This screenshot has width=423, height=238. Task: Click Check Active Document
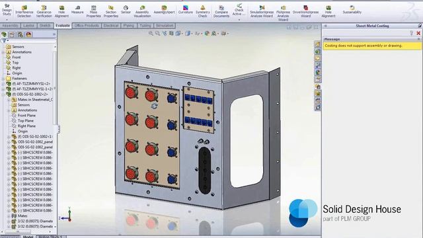(x=239, y=9)
